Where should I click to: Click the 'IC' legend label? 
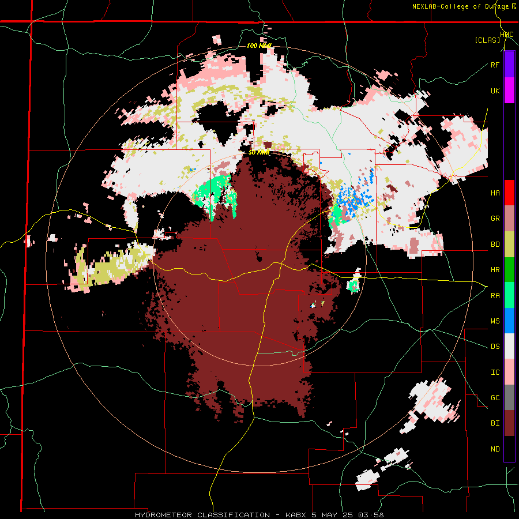[495, 373]
